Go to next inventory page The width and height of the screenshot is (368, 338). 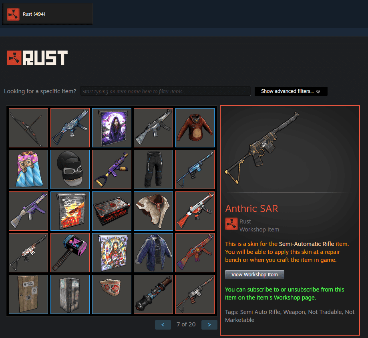209,325
